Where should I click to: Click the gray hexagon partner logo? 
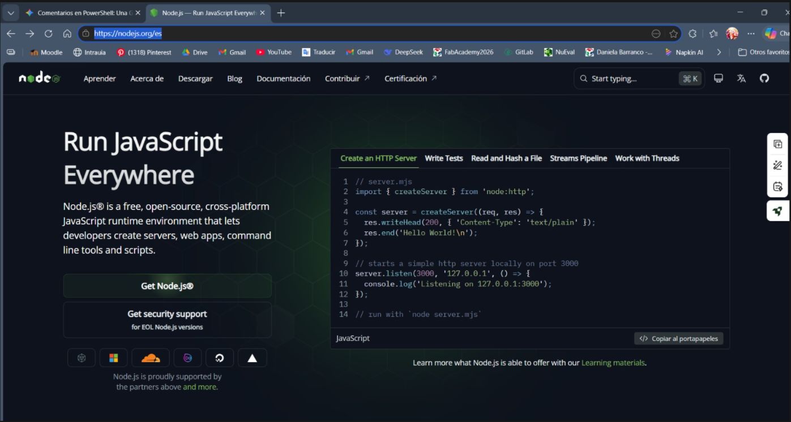(82, 358)
